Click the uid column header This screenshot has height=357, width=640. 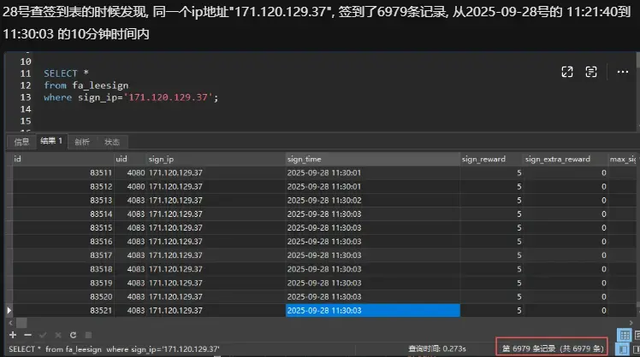click(x=130, y=159)
